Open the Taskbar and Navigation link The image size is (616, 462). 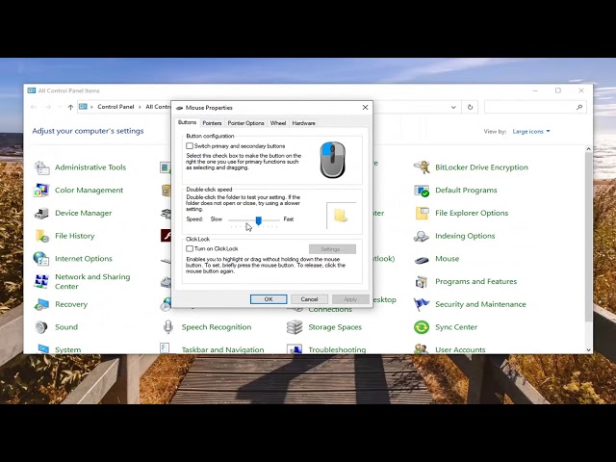tap(222, 349)
